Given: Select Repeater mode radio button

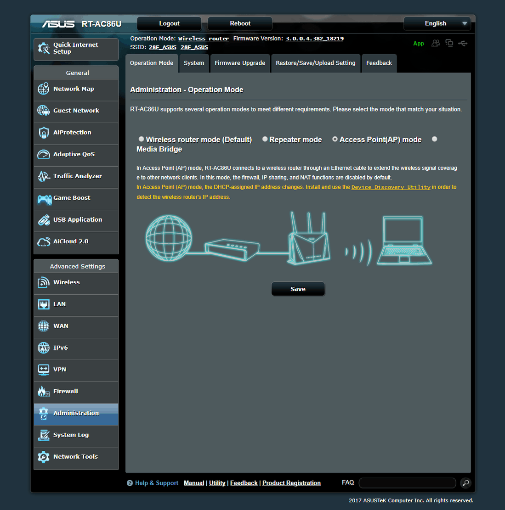Looking at the screenshot, I should click(265, 139).
